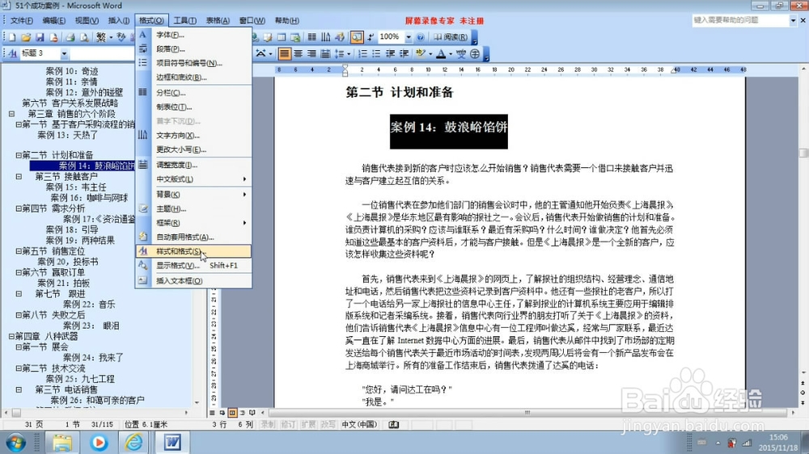This screenshot has height=454, width=809.
Task: Click the phonetic guide 变 icon
Action: point(461,53)
